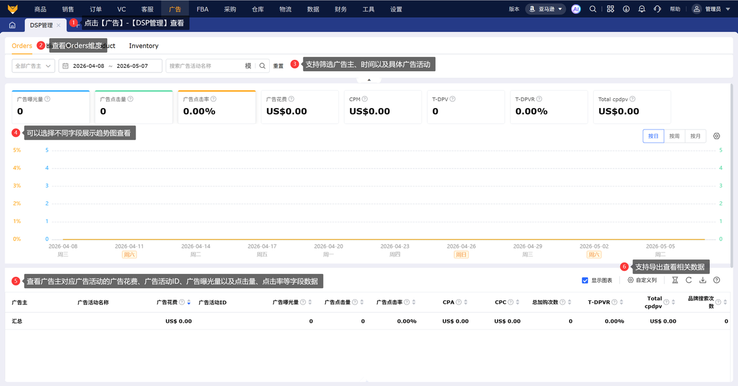Click the top bar search magnifier
The width and height of the screenshot is (738, 386).
(593, 9)
